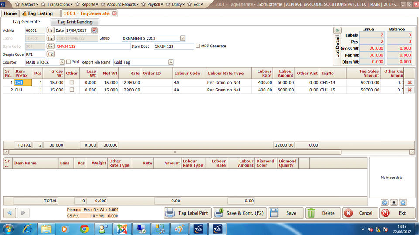Toggle MRP Generate checkbox
The image size is (419, 235).
click(198, 46)
